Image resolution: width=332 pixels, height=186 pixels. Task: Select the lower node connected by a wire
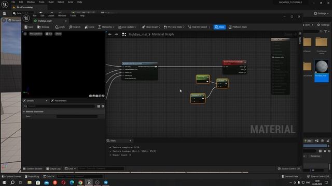(x=198, y=99)
